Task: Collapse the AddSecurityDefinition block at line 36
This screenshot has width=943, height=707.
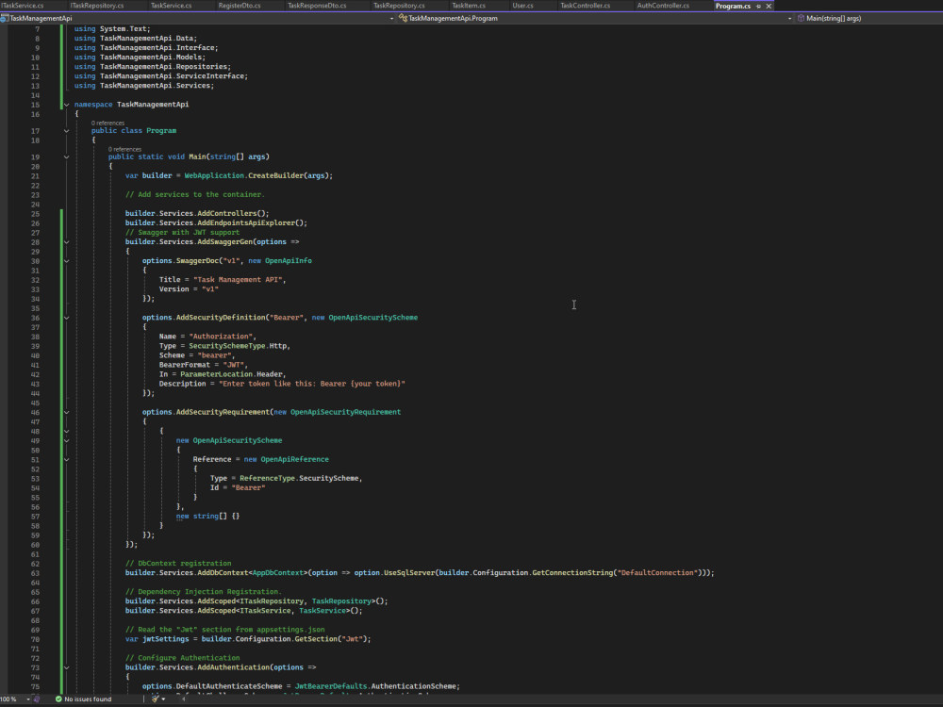Action: click(67, 318)
